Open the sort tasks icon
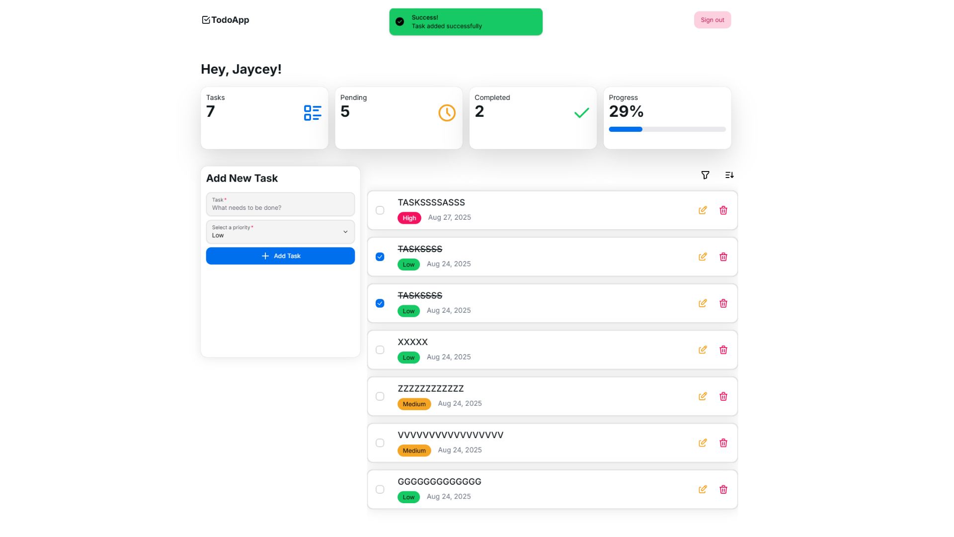954x537 pixels. [729, 175]
